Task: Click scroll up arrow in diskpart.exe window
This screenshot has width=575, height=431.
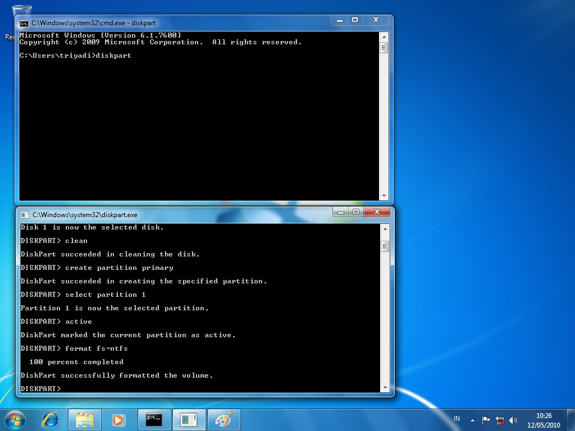Action: coord(385,229)
